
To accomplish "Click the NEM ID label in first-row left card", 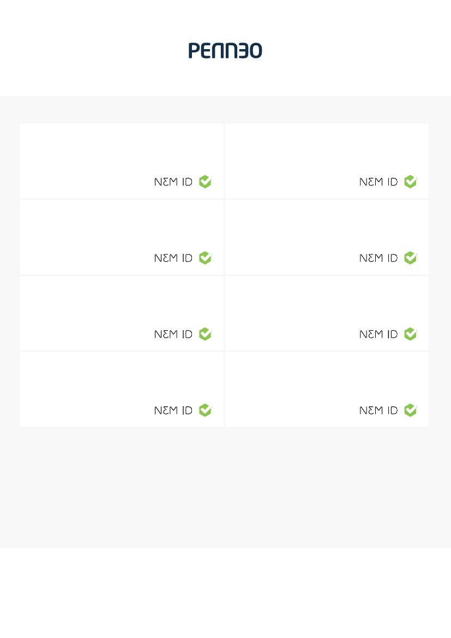I will pos(173,182).
